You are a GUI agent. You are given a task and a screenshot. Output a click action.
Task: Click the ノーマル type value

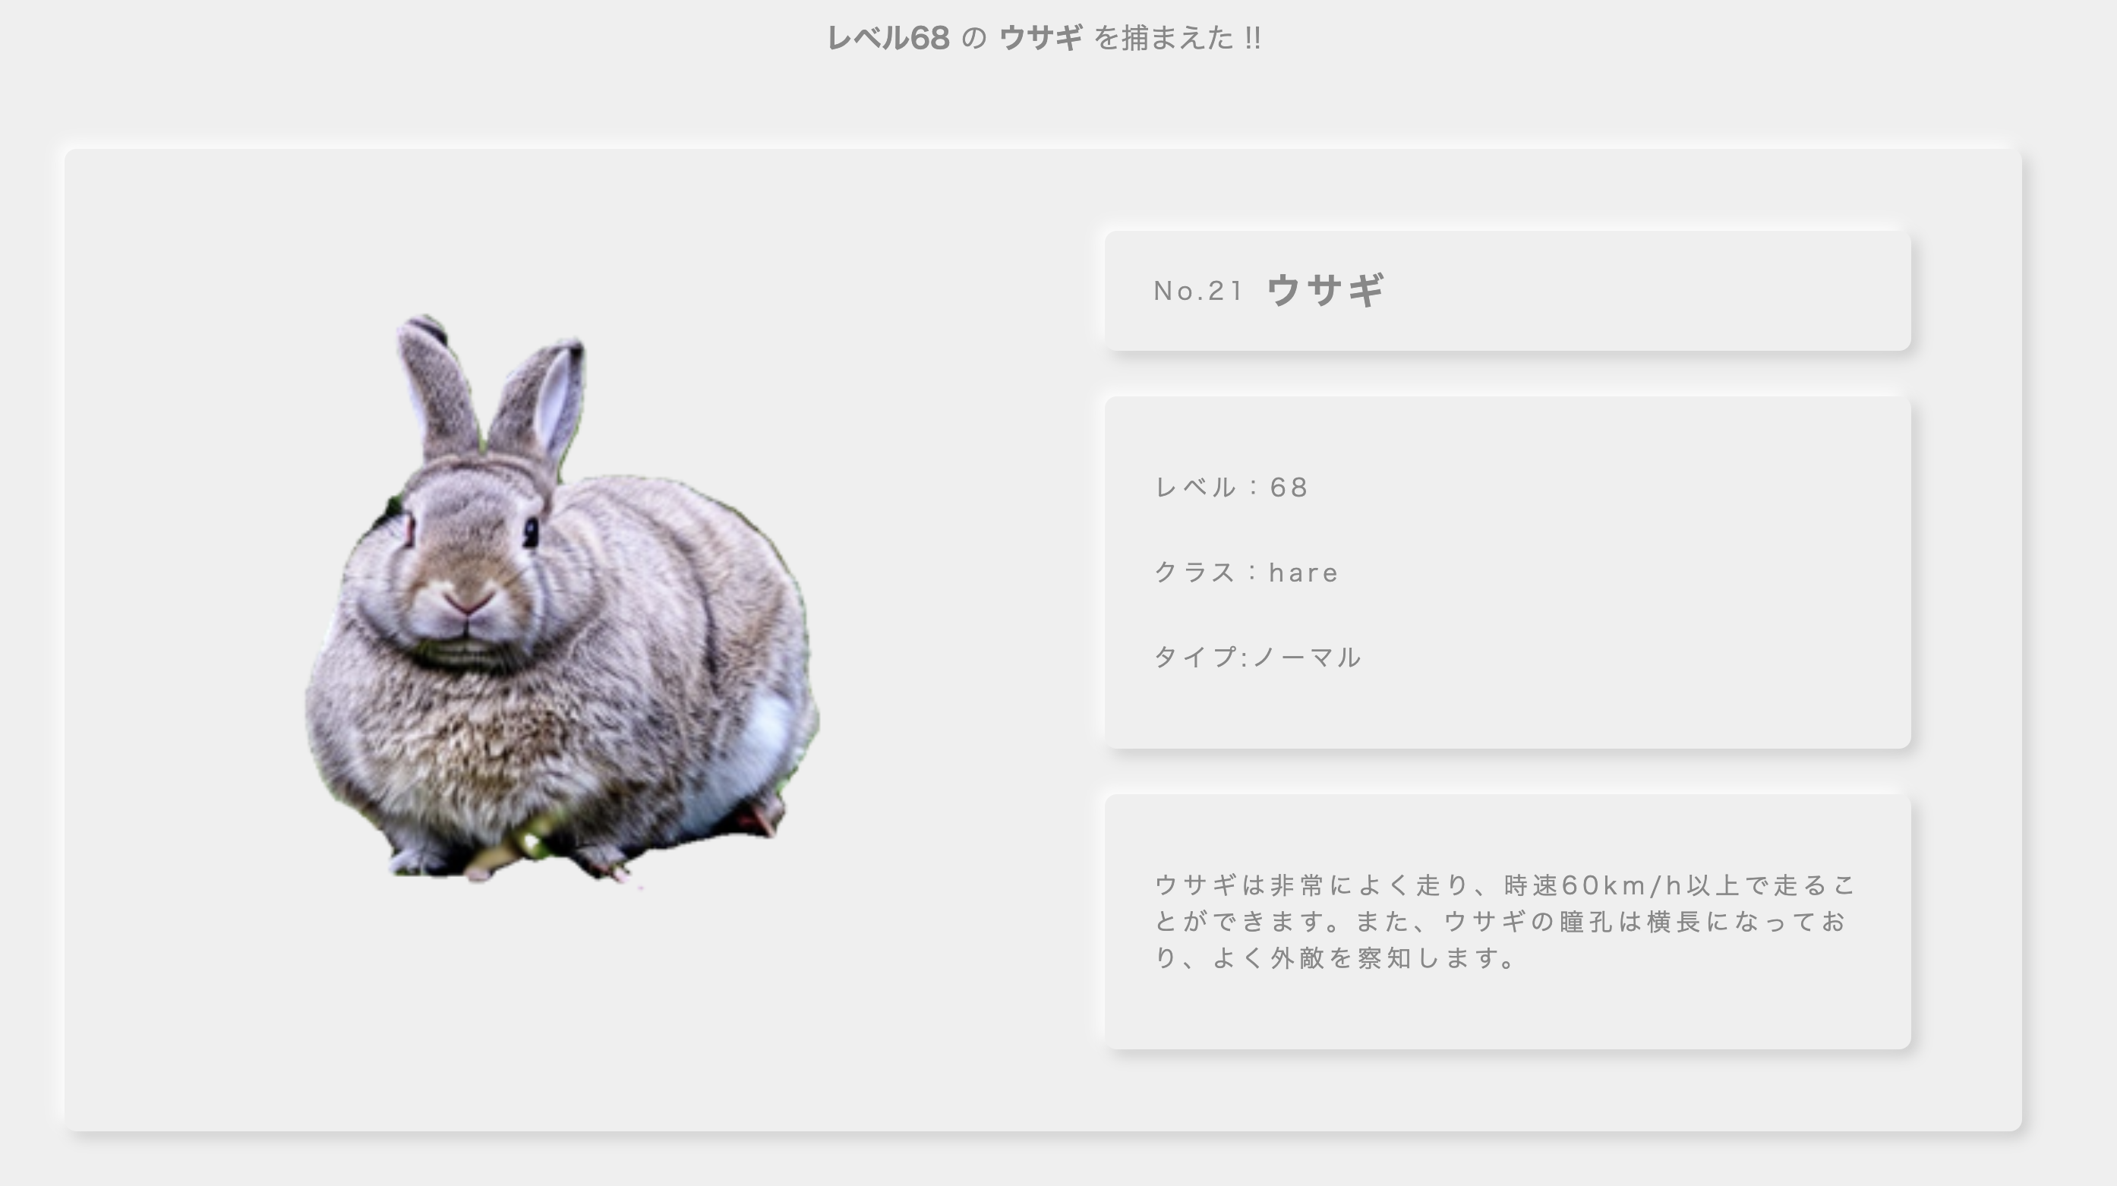click(1307, 657)
